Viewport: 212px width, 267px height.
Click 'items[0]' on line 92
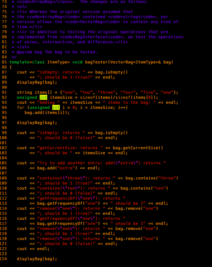[143, 97]
